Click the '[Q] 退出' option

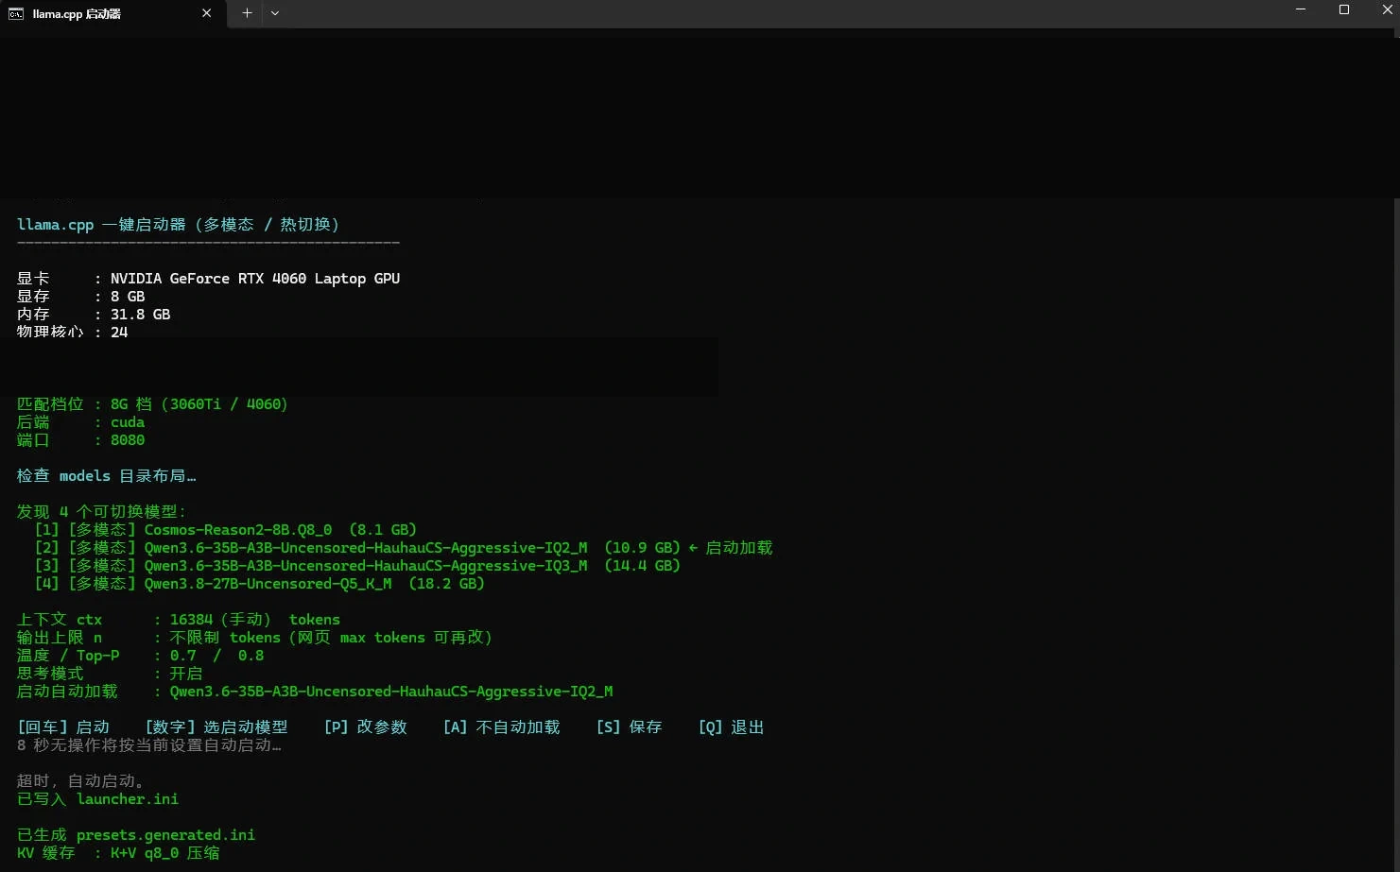732,727
